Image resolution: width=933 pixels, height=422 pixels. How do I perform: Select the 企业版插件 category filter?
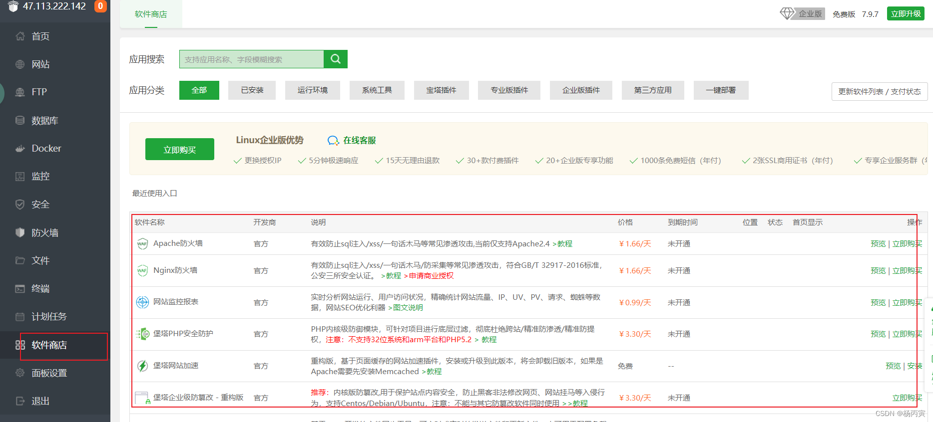point(581,90)
